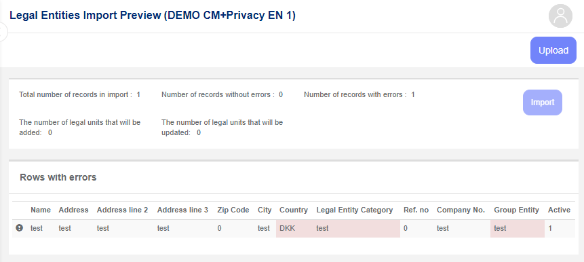Click the Address line 3 column header
584x262 pixels.
pyautogui.click(x=182, y=210)
